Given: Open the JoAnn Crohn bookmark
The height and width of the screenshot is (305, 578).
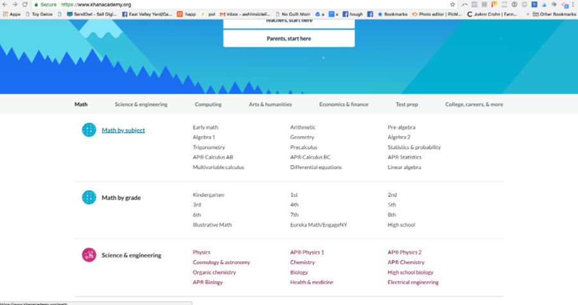Looking at the screenshot, I should 492,14.
